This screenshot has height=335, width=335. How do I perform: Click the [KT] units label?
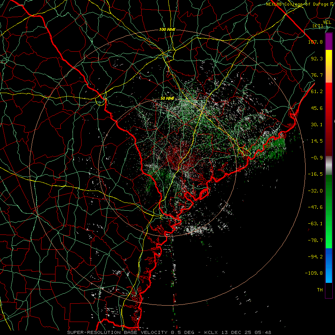pyautogui.click(x=318, y=26)
